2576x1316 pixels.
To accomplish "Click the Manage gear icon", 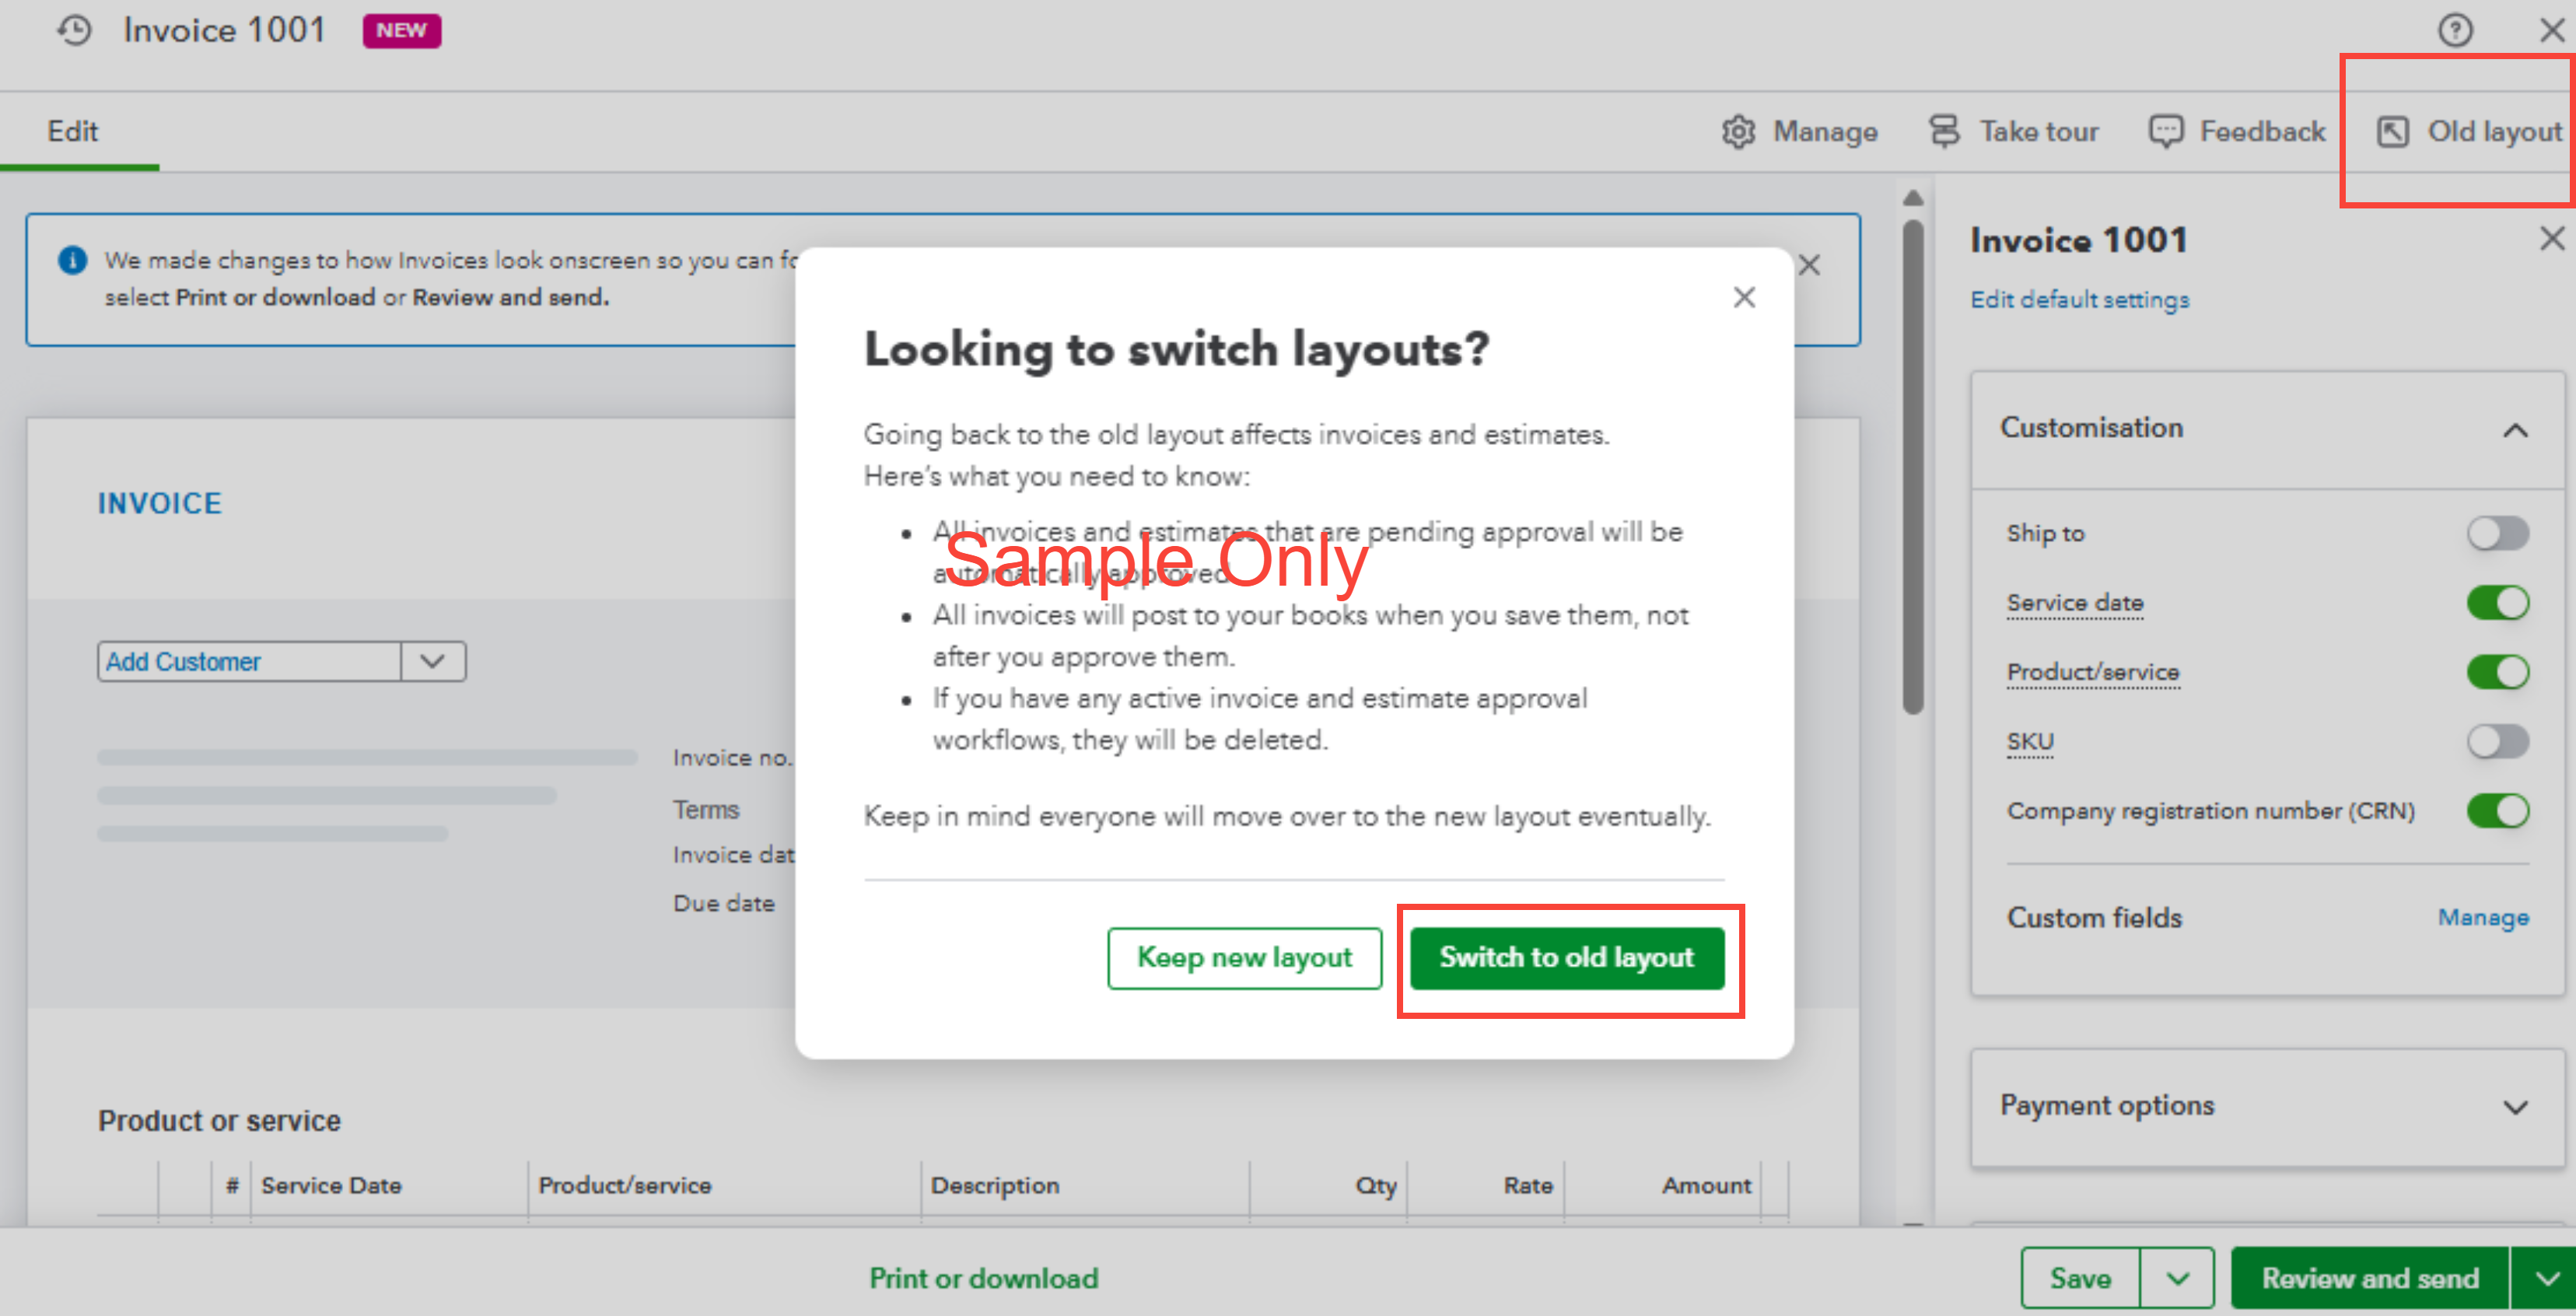I will pyautogui.click(x=1738, y=132).
